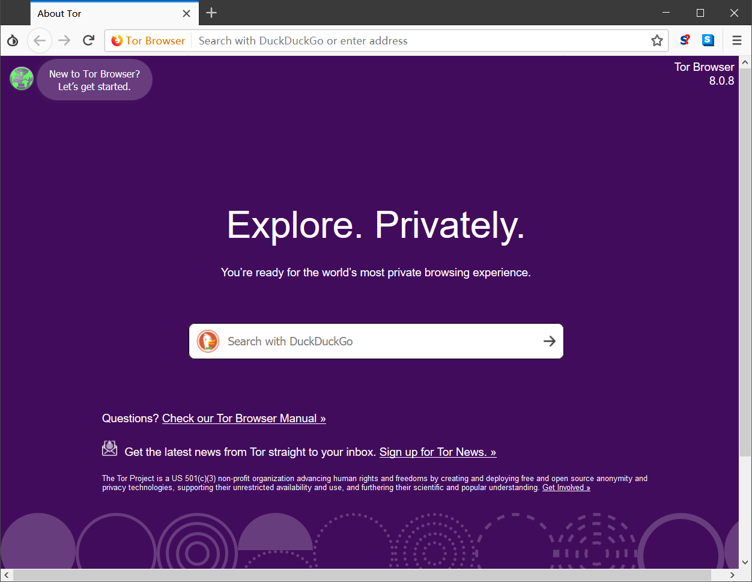
Task: Select the About Tor tab
Action: point(114,13)
